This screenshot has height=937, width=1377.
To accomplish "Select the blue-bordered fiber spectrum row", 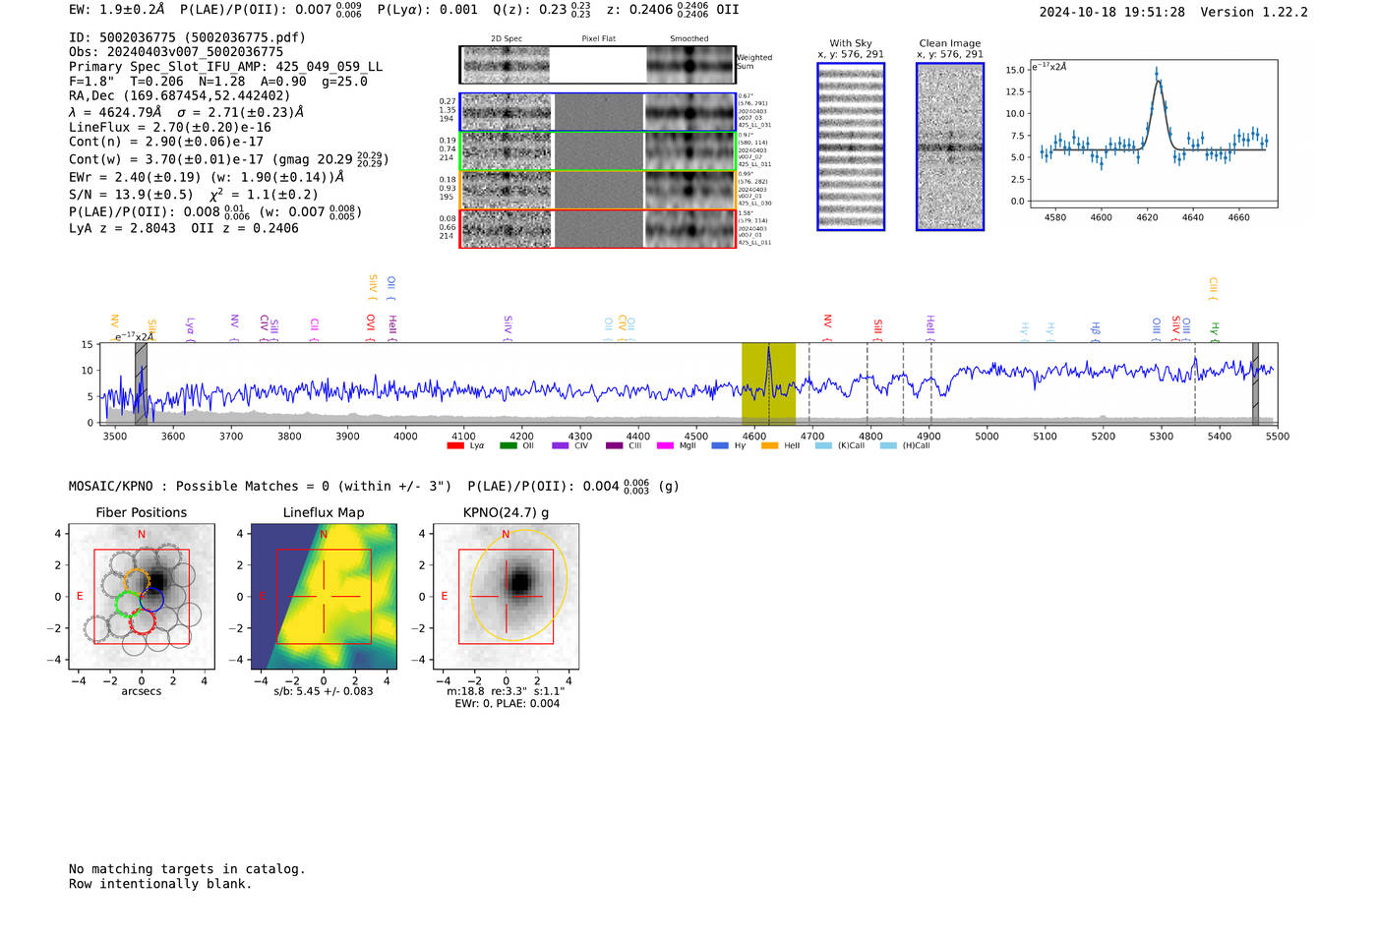I will click(x=598, y=112).
